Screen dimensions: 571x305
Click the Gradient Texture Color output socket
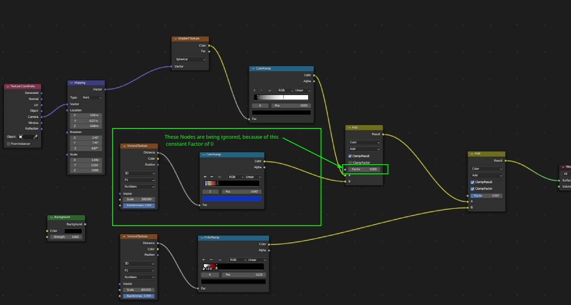(x=209, y=45)
